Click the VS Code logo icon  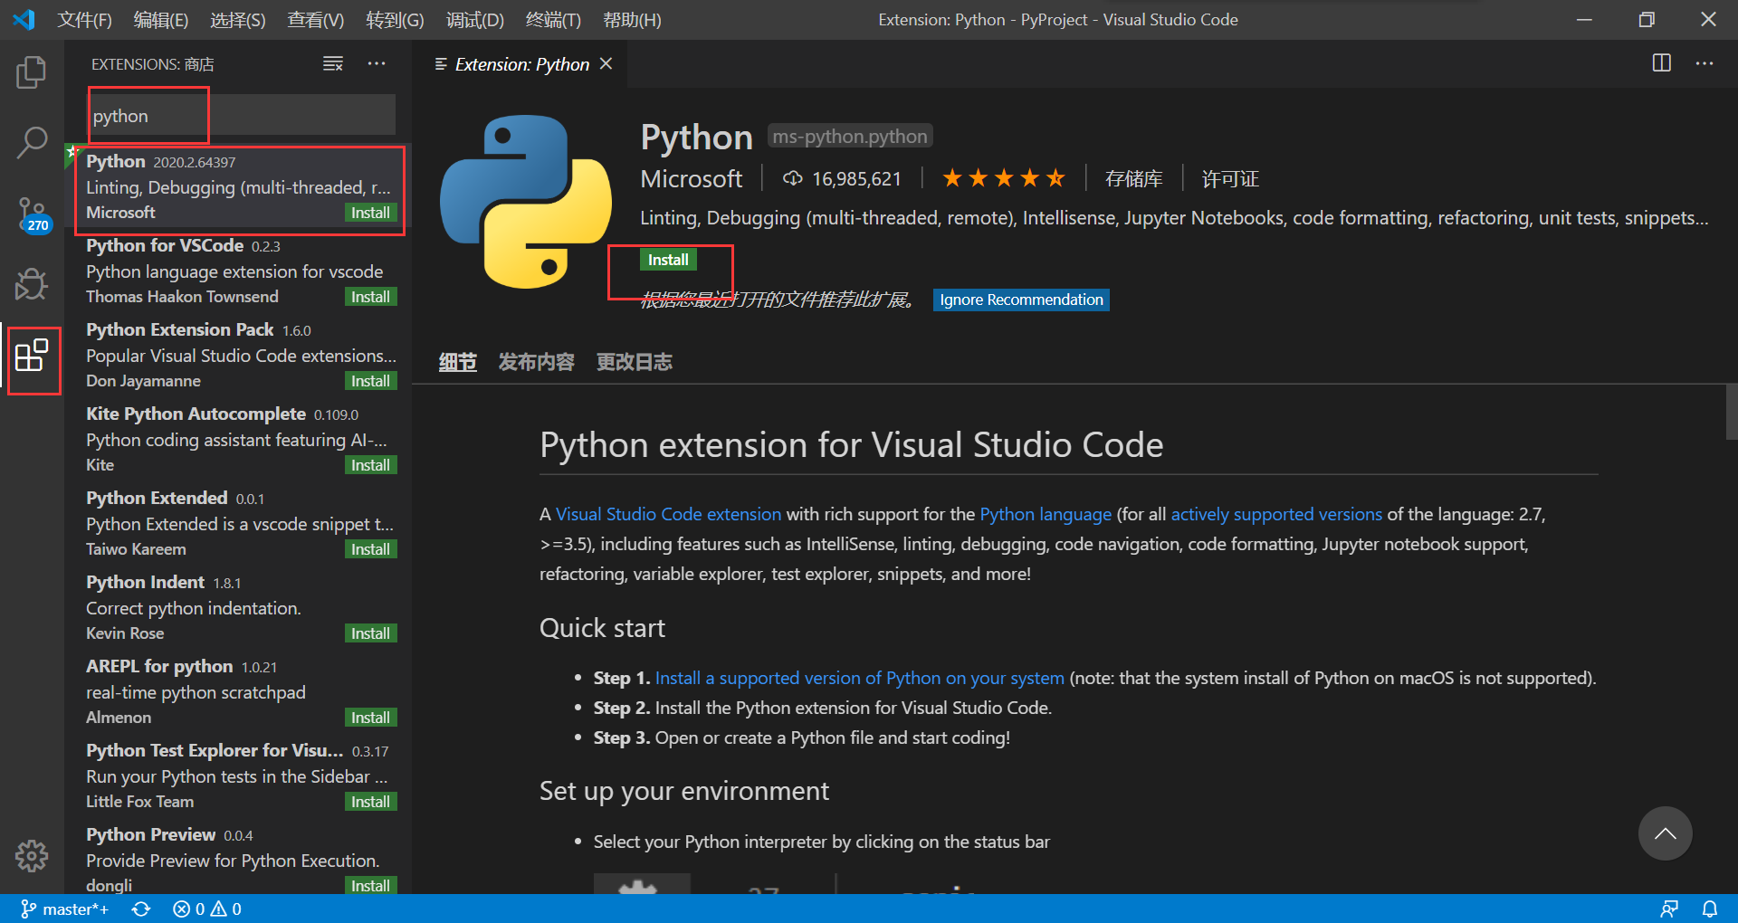tap(24, 19)
